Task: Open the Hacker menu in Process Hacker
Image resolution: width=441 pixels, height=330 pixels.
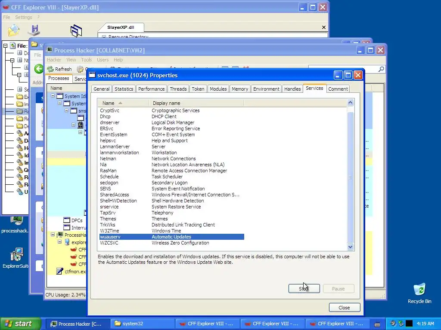Action: [54, 60]
